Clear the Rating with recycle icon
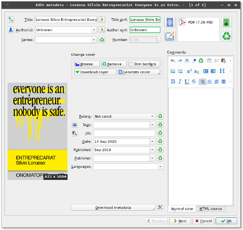 (160, 116)
